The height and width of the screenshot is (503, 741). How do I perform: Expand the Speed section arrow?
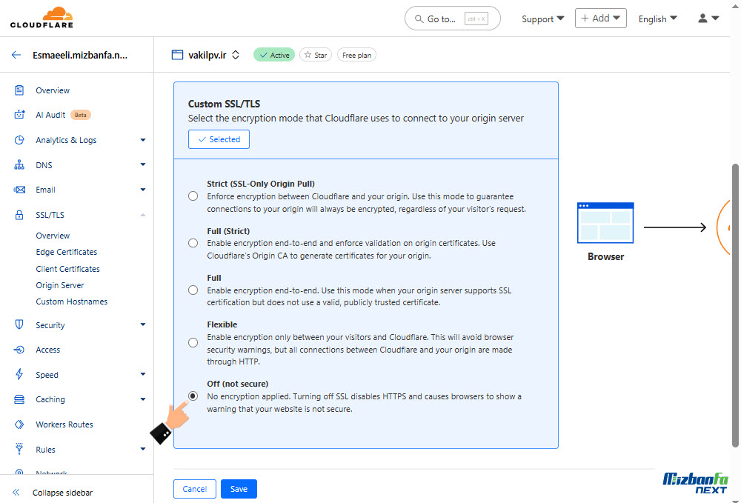[143, 374]
